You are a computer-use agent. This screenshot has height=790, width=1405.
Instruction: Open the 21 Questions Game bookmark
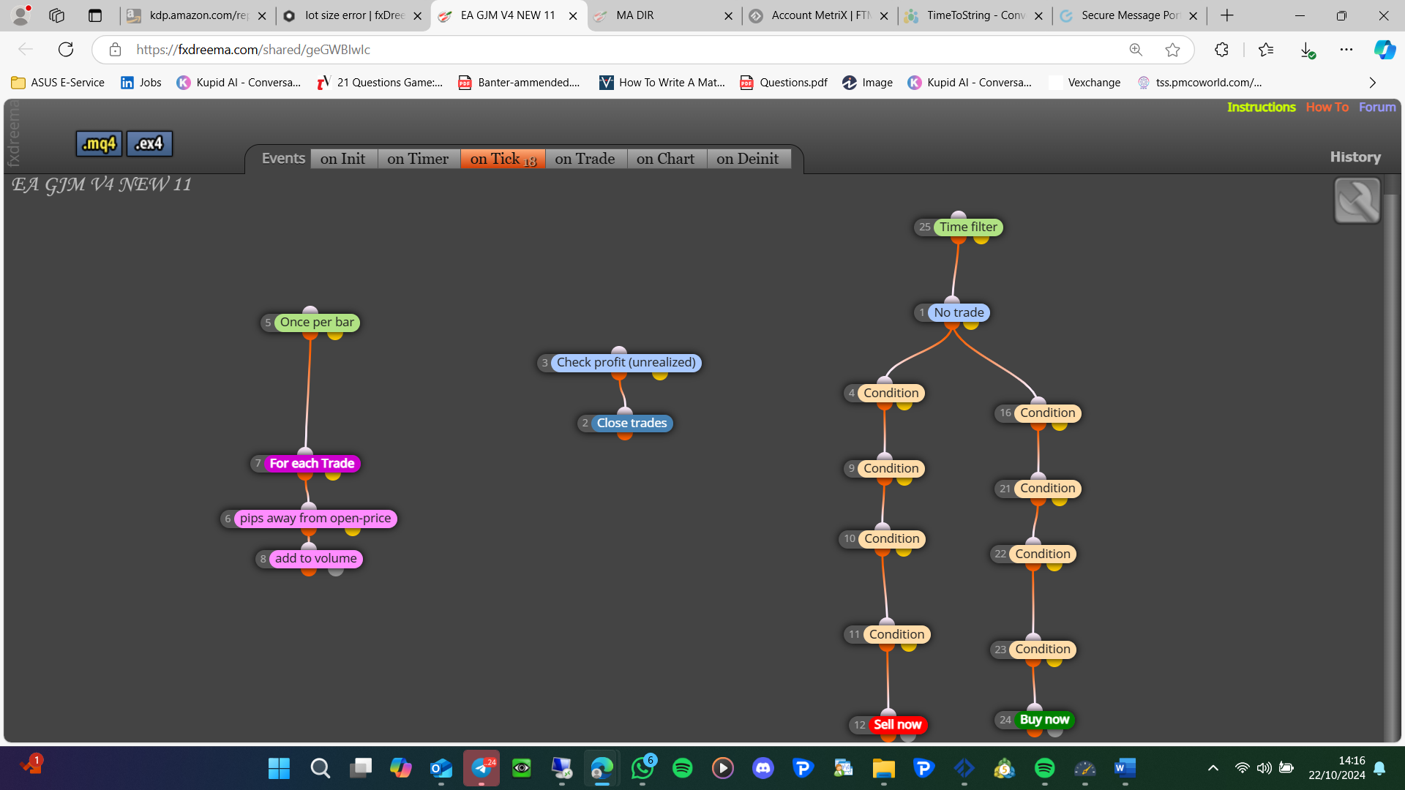380,83
